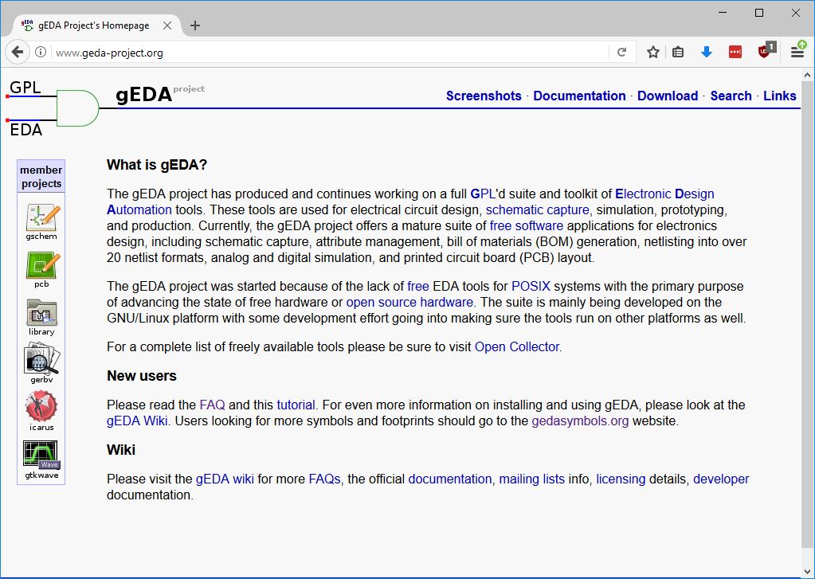Open the gEDA wiki link under Wiki
The height and width of the screenshot is (579, 815).
coord(225,479)
